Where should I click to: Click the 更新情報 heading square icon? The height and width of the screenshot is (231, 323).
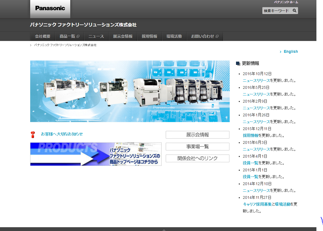238,64
